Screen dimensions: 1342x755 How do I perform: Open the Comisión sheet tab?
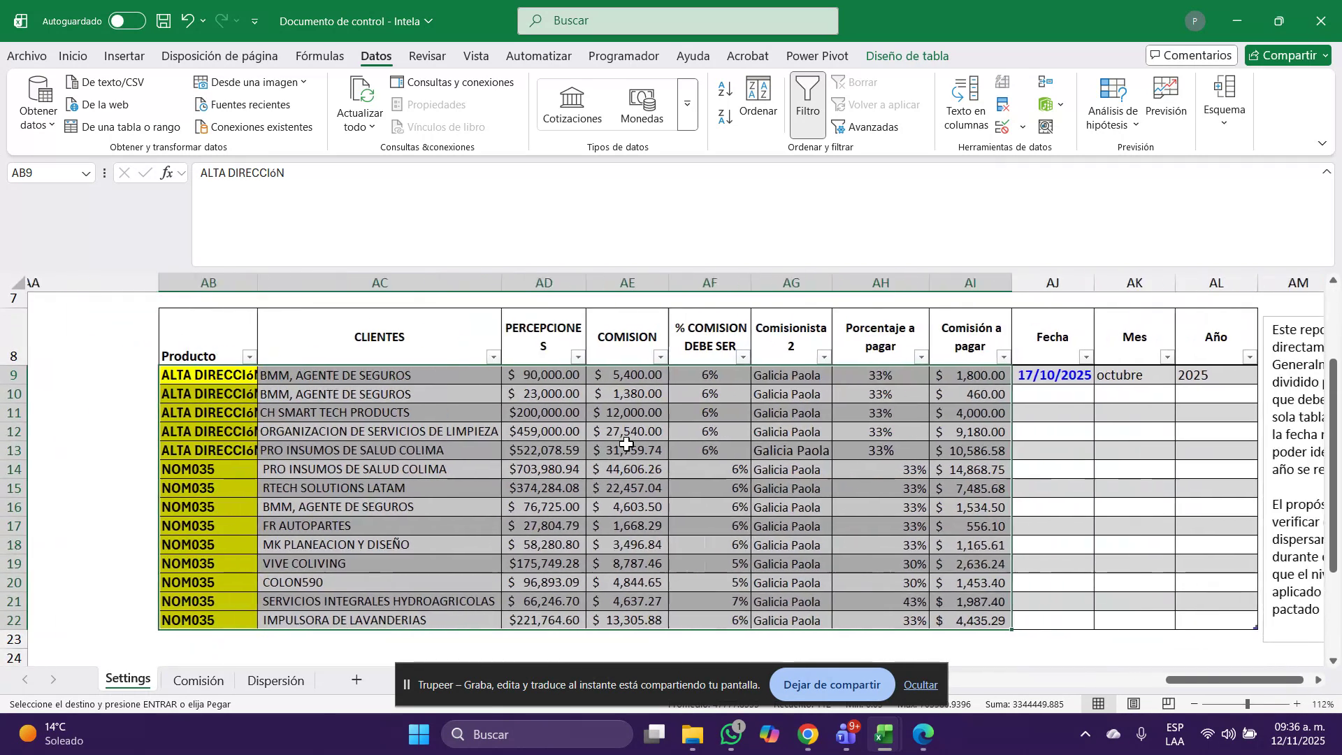coord(198,679)
